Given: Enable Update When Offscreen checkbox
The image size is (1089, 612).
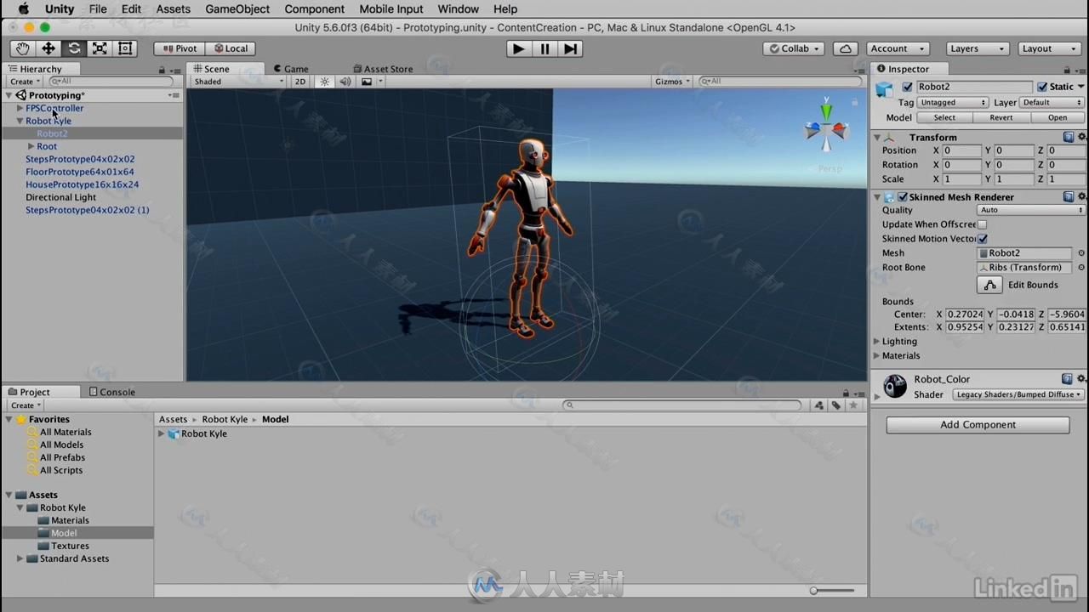Looking at the screenshot, I should pos(982,224).
